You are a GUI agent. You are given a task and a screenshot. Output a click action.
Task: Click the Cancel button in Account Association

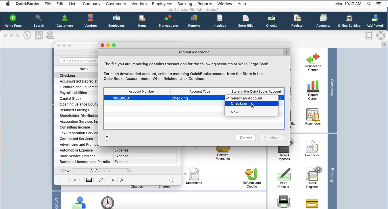click(x=246, y=138)
